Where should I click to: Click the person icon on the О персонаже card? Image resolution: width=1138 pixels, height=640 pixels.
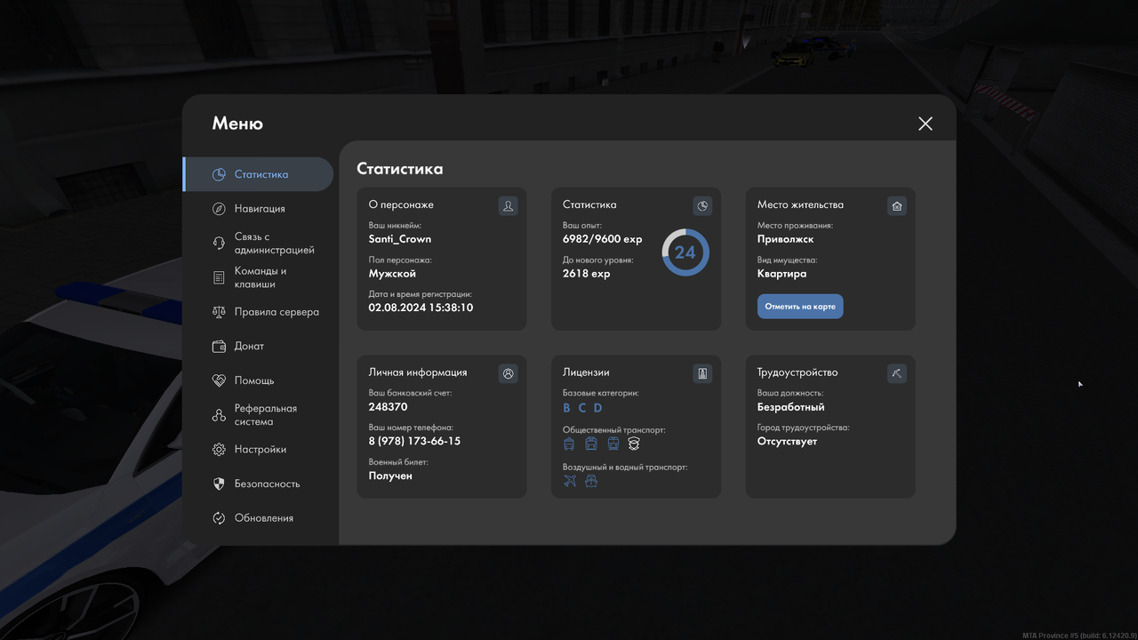(x=508, y=205)
